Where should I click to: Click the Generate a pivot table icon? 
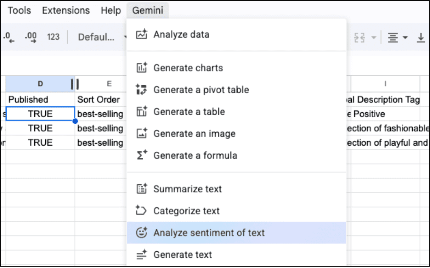[x=141, y=90]
